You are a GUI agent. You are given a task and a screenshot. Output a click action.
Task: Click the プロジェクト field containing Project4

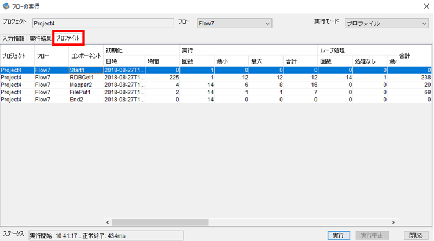point(103,24)
